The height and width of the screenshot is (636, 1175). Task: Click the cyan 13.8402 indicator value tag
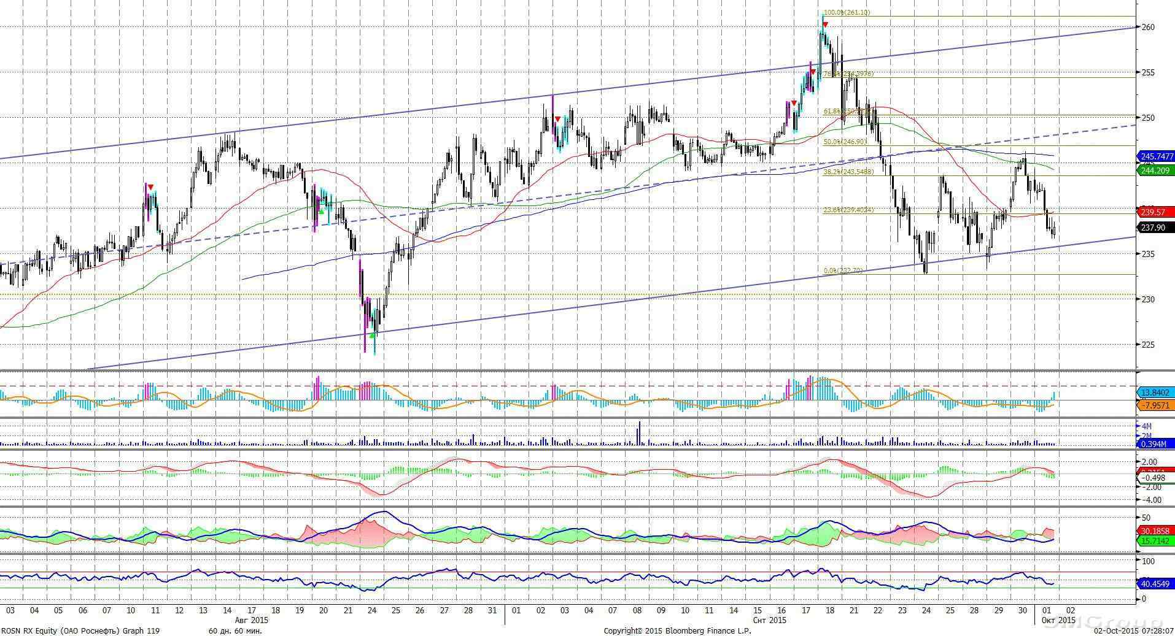(1156, 392)
